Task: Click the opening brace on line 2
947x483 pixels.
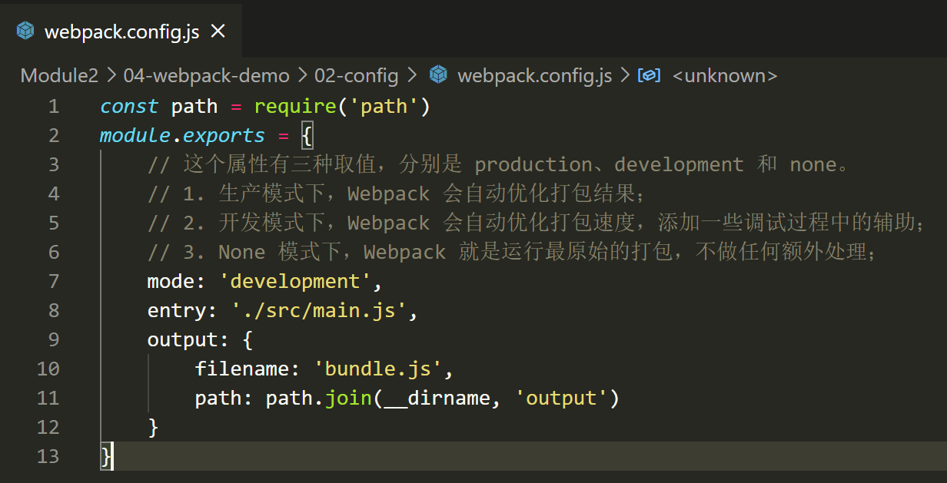Action: (x=307, y=135)
